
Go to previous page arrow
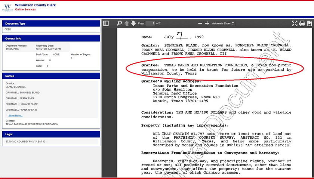coord(127,24)
